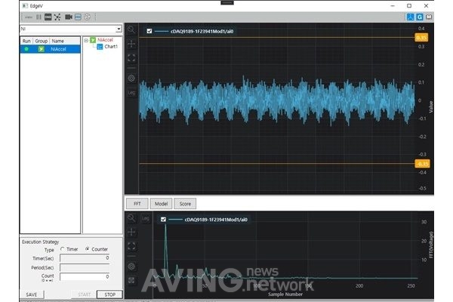Viewport: 453px width, 302px height.
Task: Click the first dash-style toolbar icon
Action: 29,17
